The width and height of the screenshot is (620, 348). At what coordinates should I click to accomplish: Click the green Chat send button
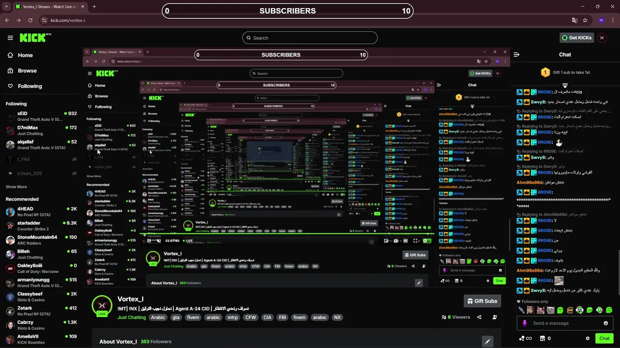pyautogui.click(x=604, y=338)
